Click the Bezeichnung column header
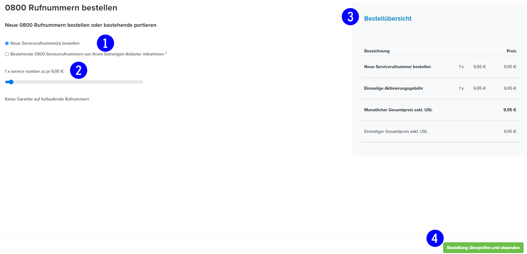The width and height of the screenshot is (527, 254). pyautogui.click(x=377, y=51)
